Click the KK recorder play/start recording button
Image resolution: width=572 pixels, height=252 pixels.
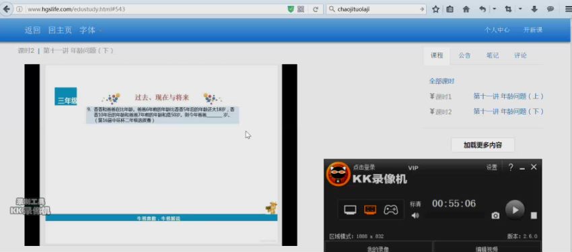tap(515, 210)
